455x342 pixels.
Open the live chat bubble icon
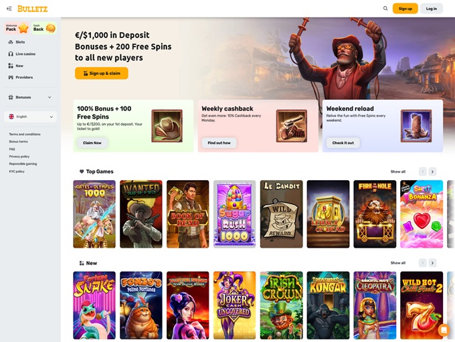coord(444,330)
